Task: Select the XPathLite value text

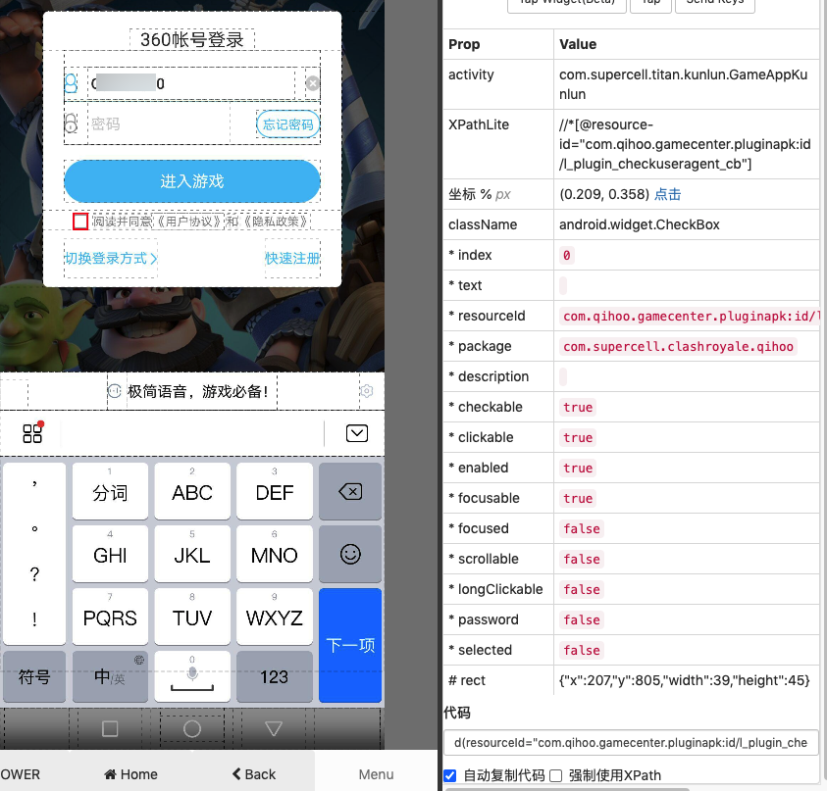Action: point(685,144)
